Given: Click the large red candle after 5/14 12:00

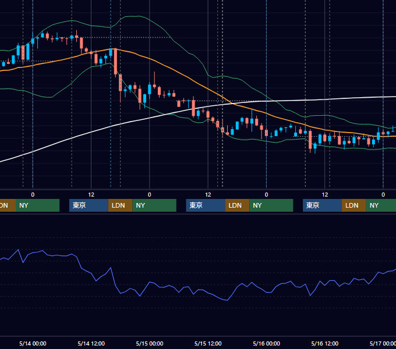Looking at the screenshot, I should [116, 62].
